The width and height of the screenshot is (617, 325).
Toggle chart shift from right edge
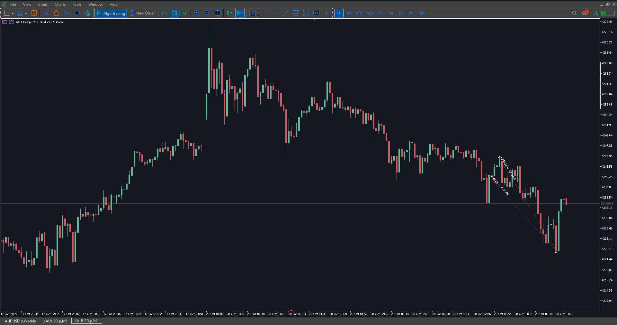(x=240, y=13)
